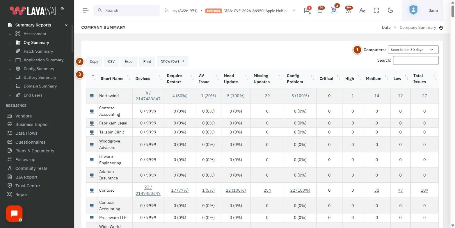Image resolution: width=455 pixels, height=228 pixels.
Task: Open the 254 missing updates link
Action: pos(267,190)
